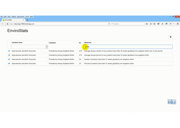The image size is (180, 128).
Task: Bookmark this page with star icon
Action: [151, 24]
